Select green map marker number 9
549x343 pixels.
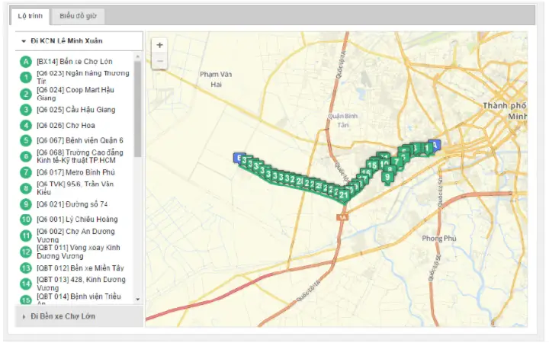point(387,178)
